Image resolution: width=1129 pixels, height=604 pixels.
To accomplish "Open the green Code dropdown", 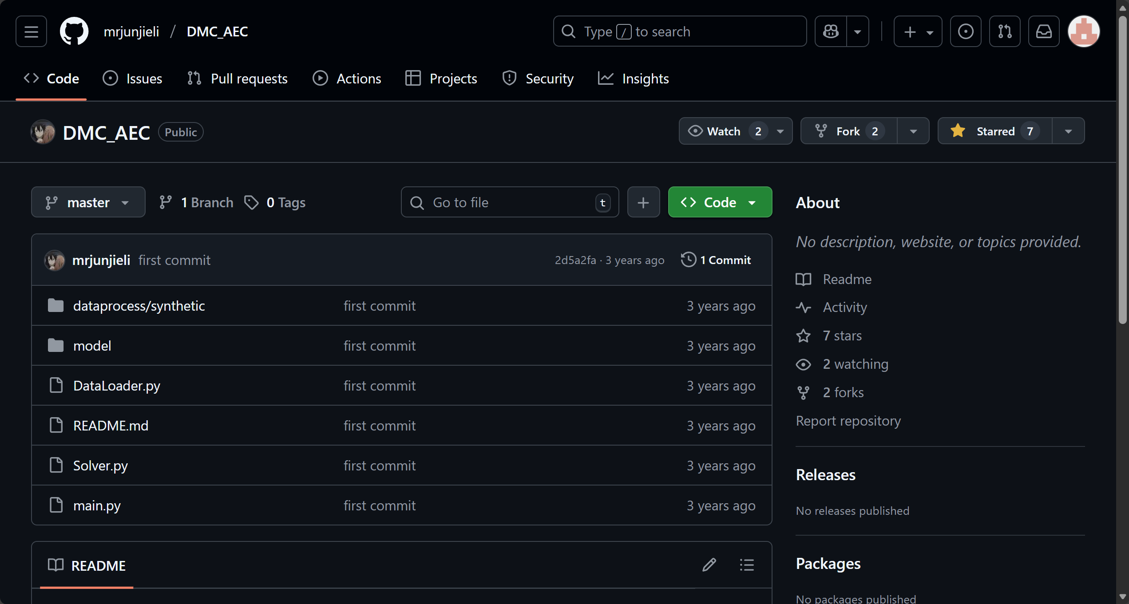I will [720, 202].
